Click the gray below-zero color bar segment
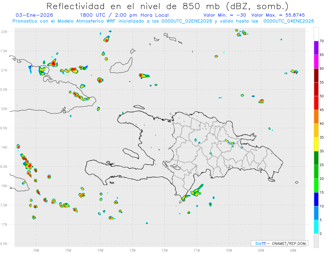The height and width of the screenshot is (254, 329). pyautogui.click(x=316, y=241)
